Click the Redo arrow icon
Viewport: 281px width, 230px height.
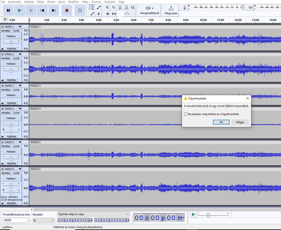click(133, 13)
